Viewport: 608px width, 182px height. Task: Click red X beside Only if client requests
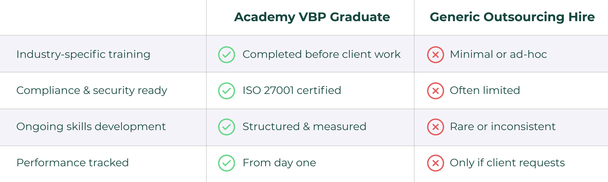click(435, 163)
